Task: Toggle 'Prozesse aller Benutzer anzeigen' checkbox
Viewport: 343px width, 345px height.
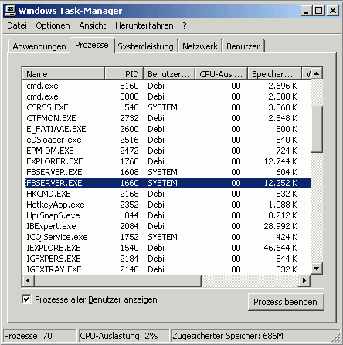Action: pos(26,299)
